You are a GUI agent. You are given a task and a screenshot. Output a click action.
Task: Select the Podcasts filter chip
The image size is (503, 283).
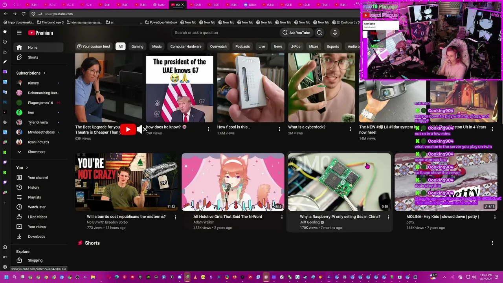tap(242, 46)
